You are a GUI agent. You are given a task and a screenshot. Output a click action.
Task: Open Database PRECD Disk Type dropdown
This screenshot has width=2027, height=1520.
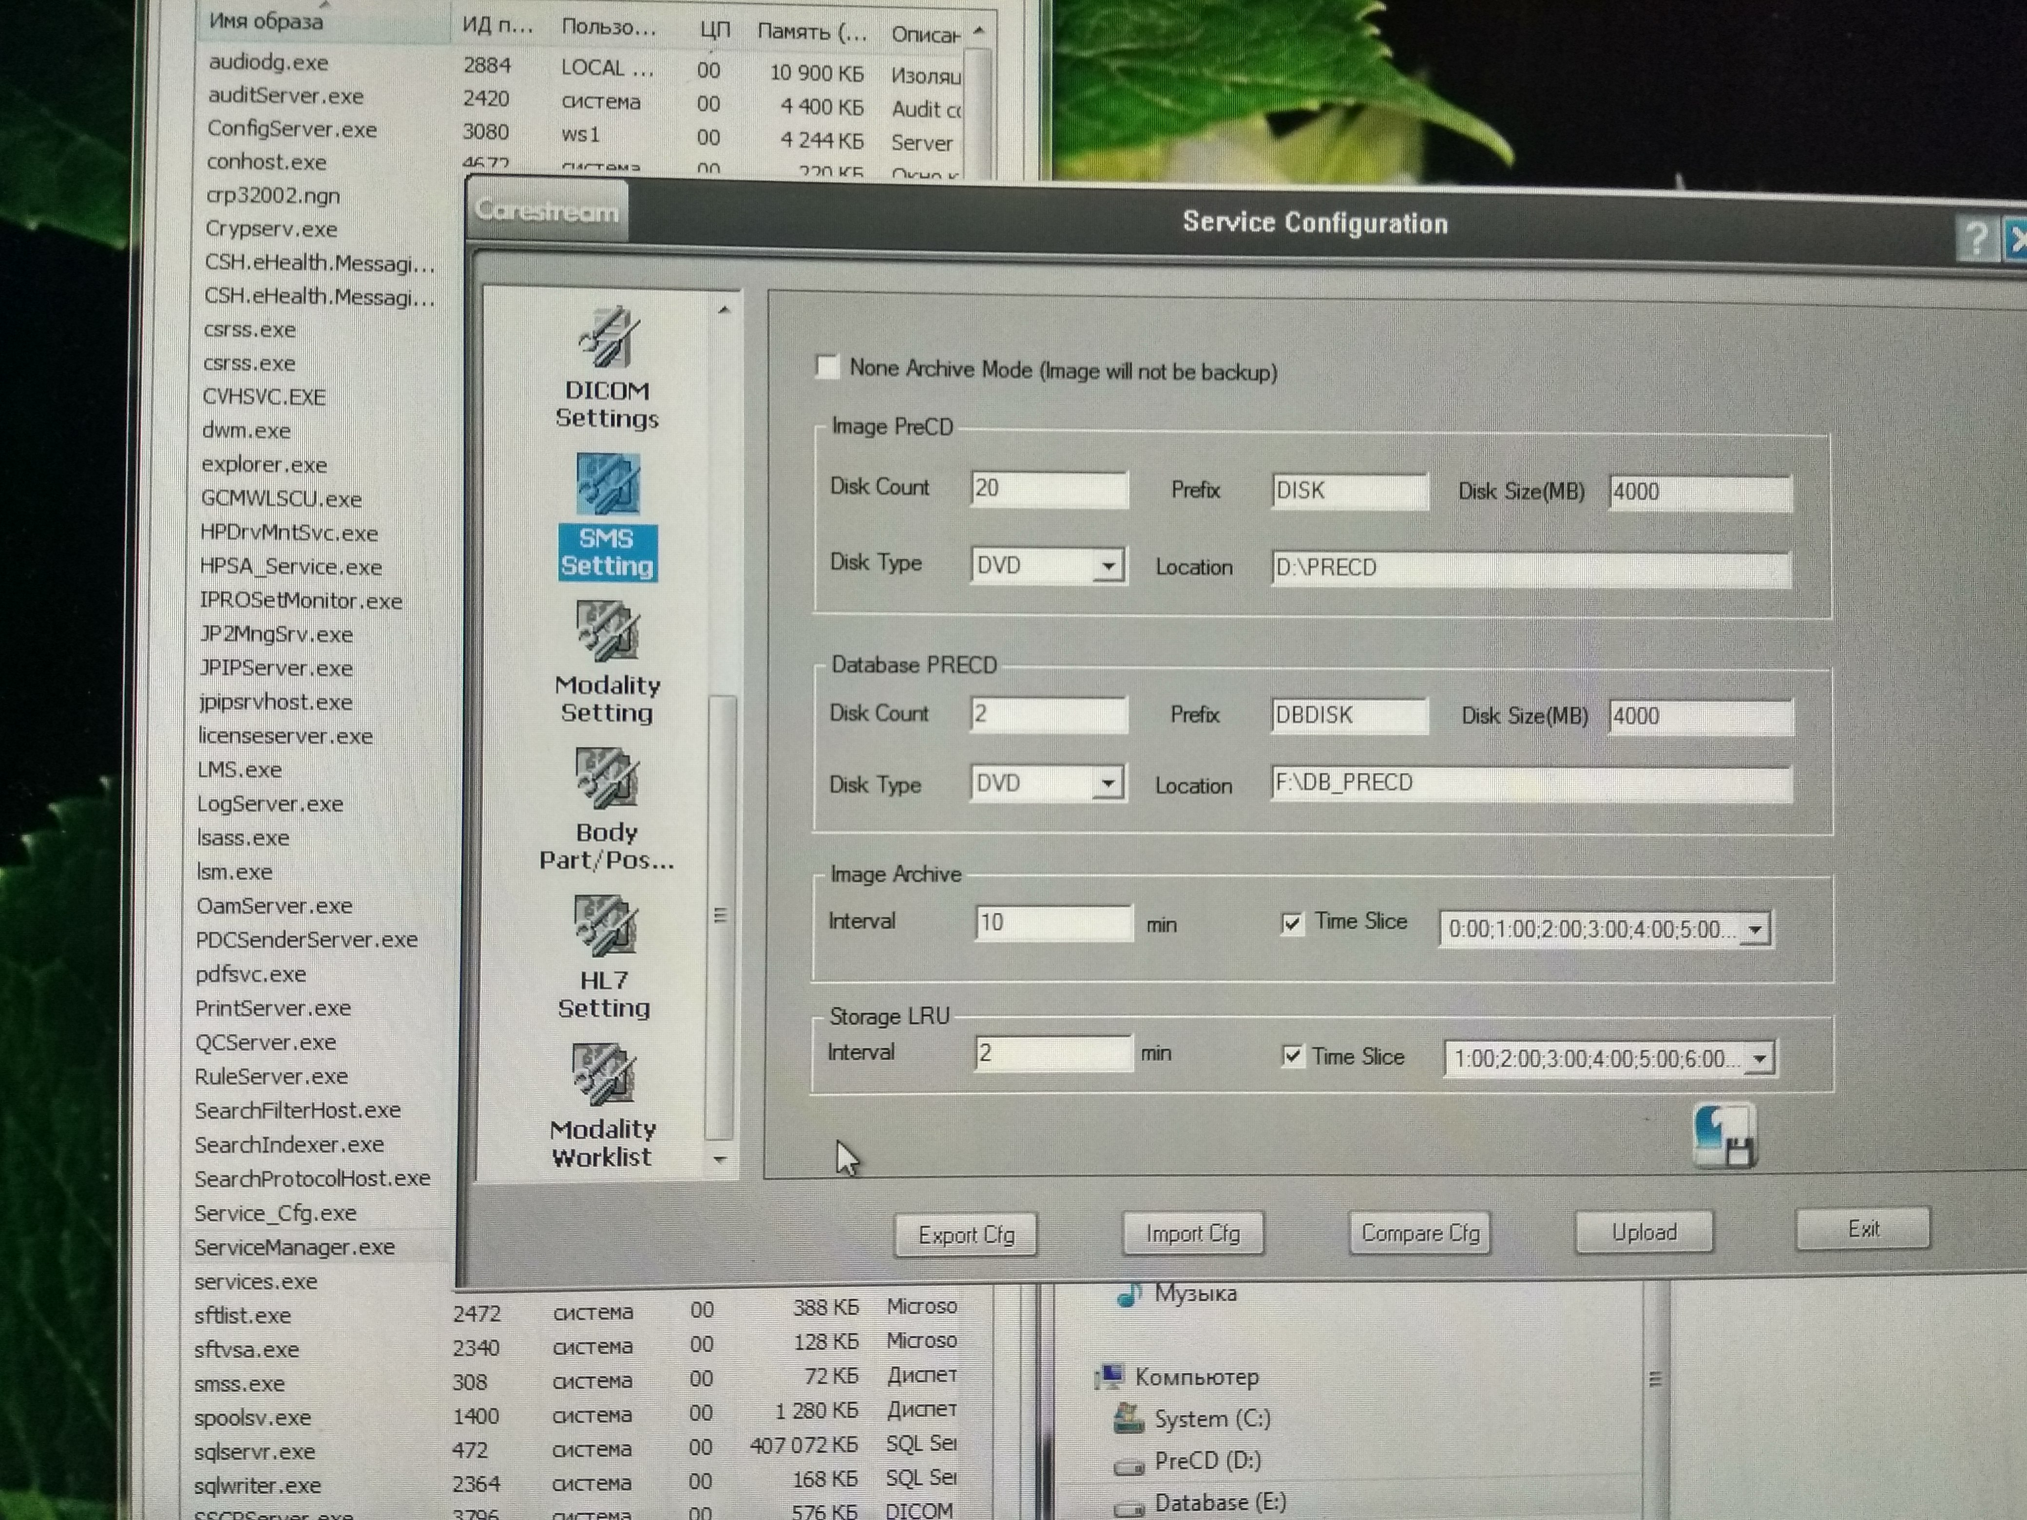pyautogui.click(x=1108, y=783)
